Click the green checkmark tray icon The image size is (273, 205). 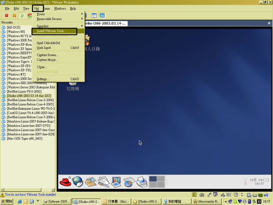point(235,202)
